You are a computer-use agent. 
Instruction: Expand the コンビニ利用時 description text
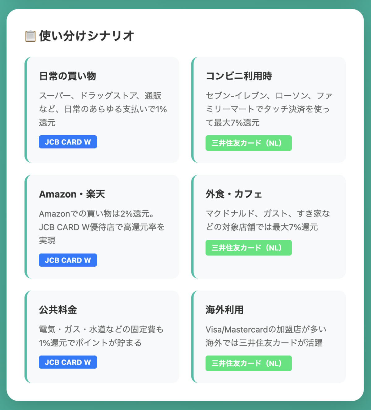268,109
